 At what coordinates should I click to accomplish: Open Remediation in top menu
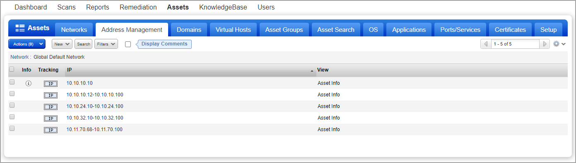138,7
